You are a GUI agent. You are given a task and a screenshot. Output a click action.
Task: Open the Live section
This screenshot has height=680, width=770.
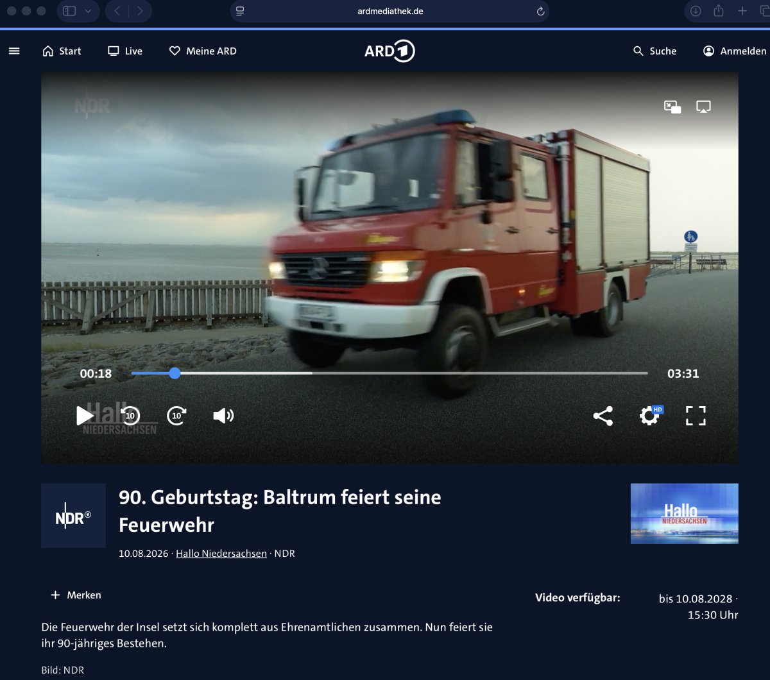click(x=125, y=51)
